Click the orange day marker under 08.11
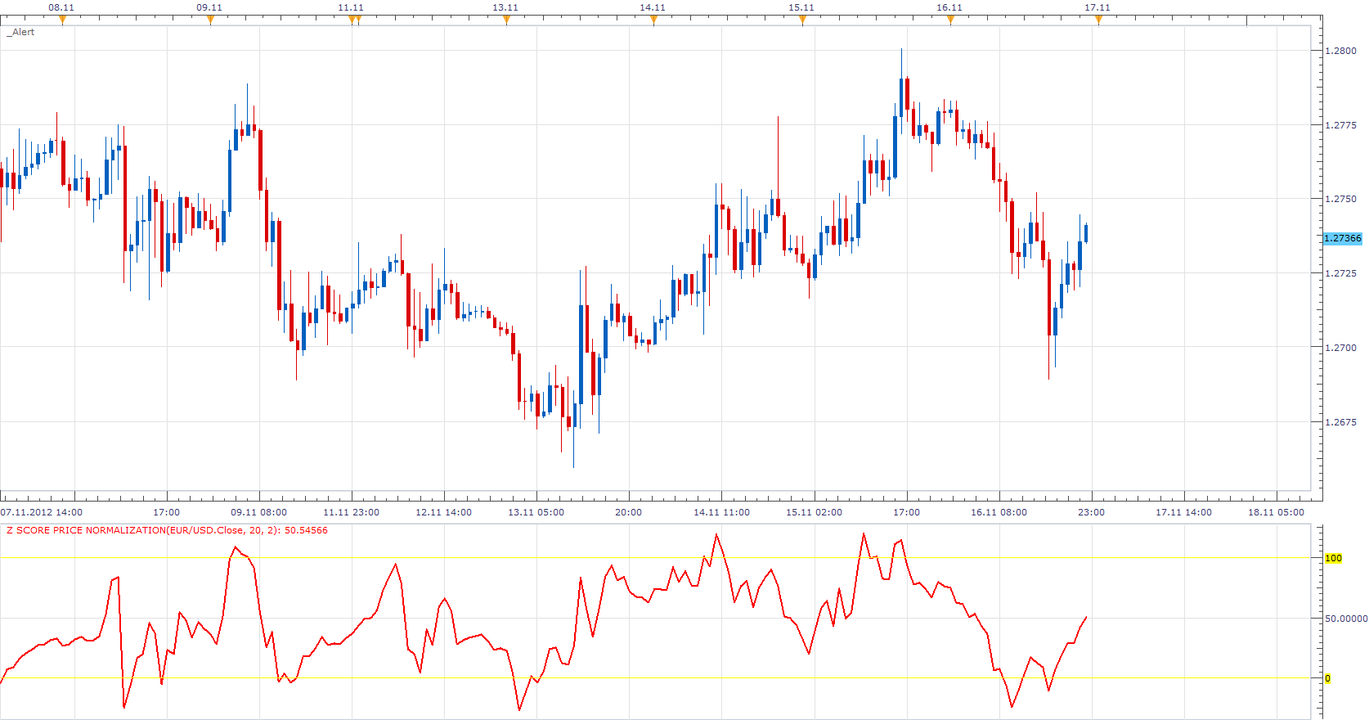1369x720 pixels. pos(62,20)
